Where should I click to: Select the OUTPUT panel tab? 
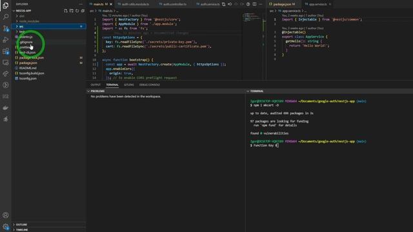[x=96, y=84]
